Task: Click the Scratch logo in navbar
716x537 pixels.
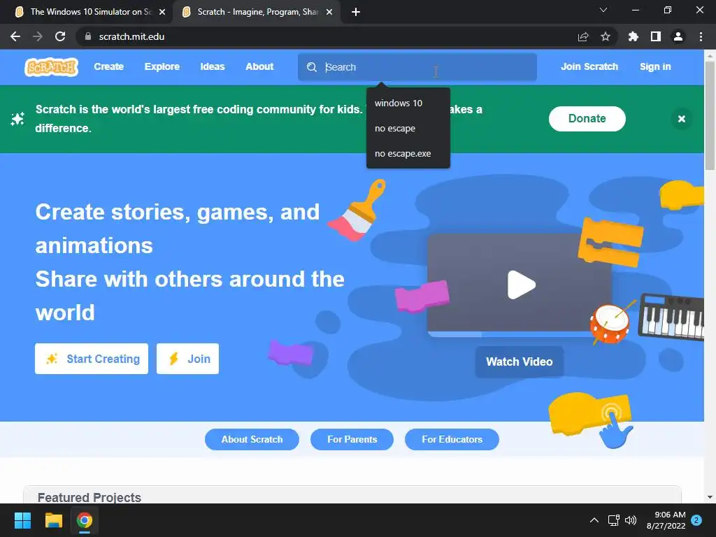Action: [x=51, y=66]
